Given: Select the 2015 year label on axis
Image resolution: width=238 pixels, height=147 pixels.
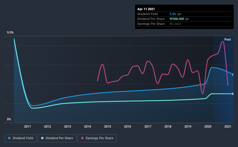Looking at the screenshot, I should (x=108, y=126).
